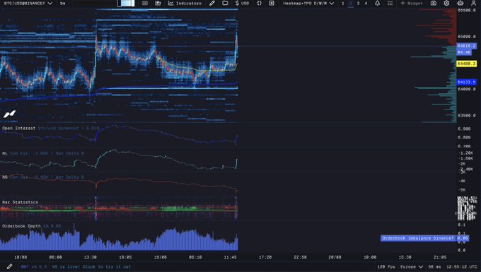Click the blue 64133.5 price label
481x272 pixels.
tap(466, 82)
